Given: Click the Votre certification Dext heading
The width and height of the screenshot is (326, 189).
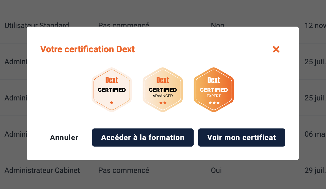Looking at the screenshot, I should pos(88,50).
